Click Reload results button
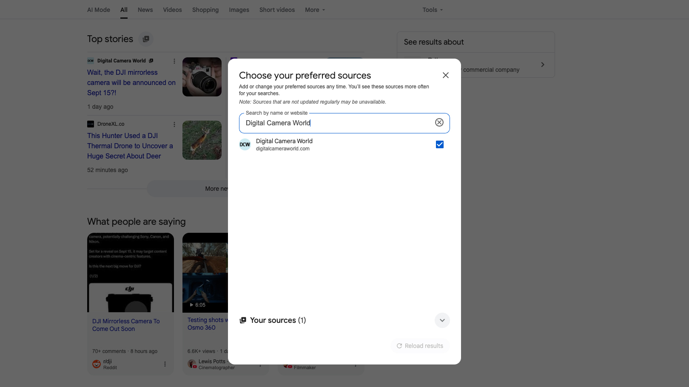Viewport: 689px width, 387px height. (420, 346)
